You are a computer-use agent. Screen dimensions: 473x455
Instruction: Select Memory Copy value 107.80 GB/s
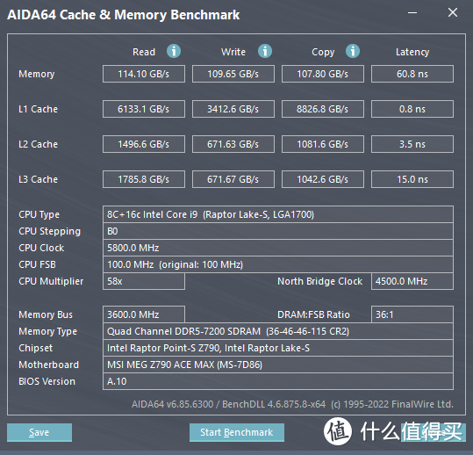tap(323, 74)
